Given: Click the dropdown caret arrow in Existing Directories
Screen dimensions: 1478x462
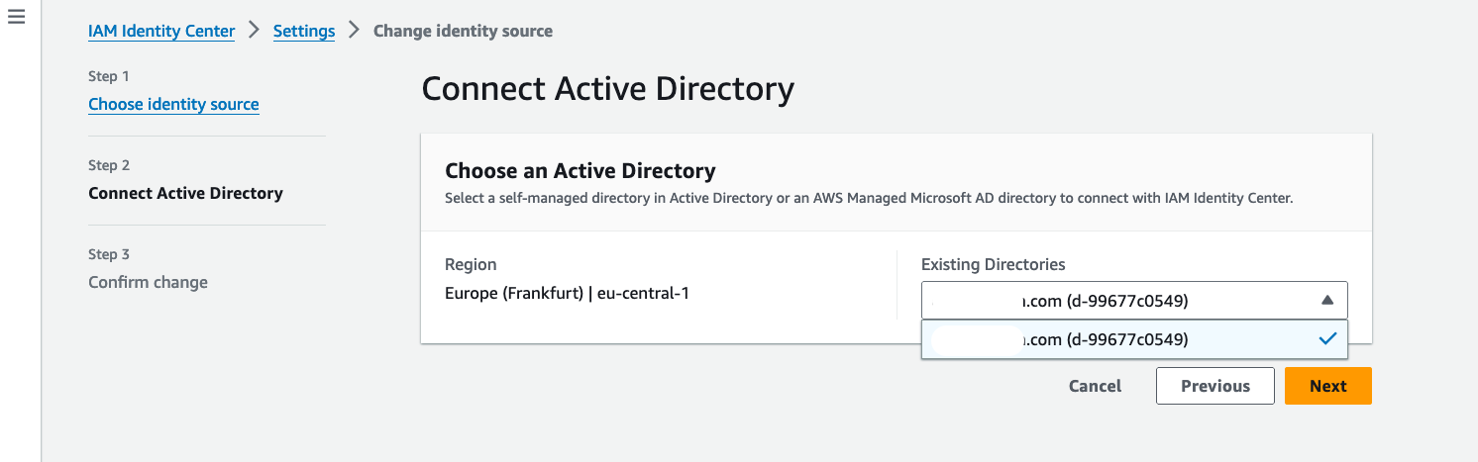Looking at the screenshot, I should click(1327, 300).
